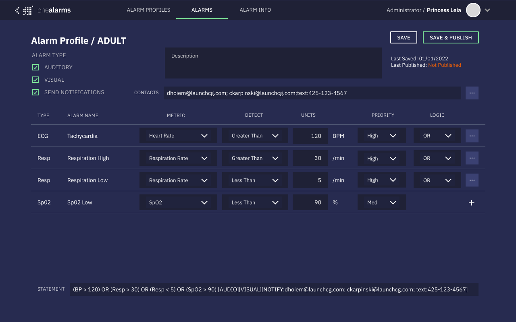Click the user profile avatar
This screenshot has width=516, height=322.
(473, 10)
